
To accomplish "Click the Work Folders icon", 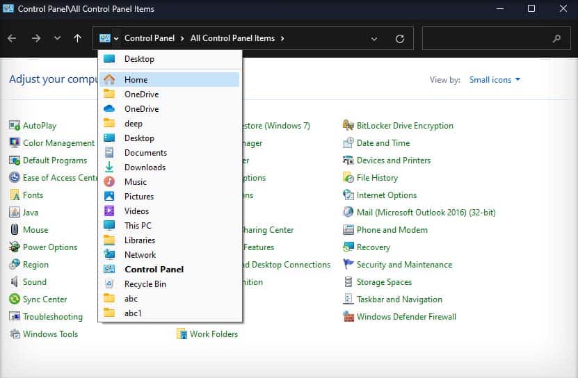I will tap(182, 334).
